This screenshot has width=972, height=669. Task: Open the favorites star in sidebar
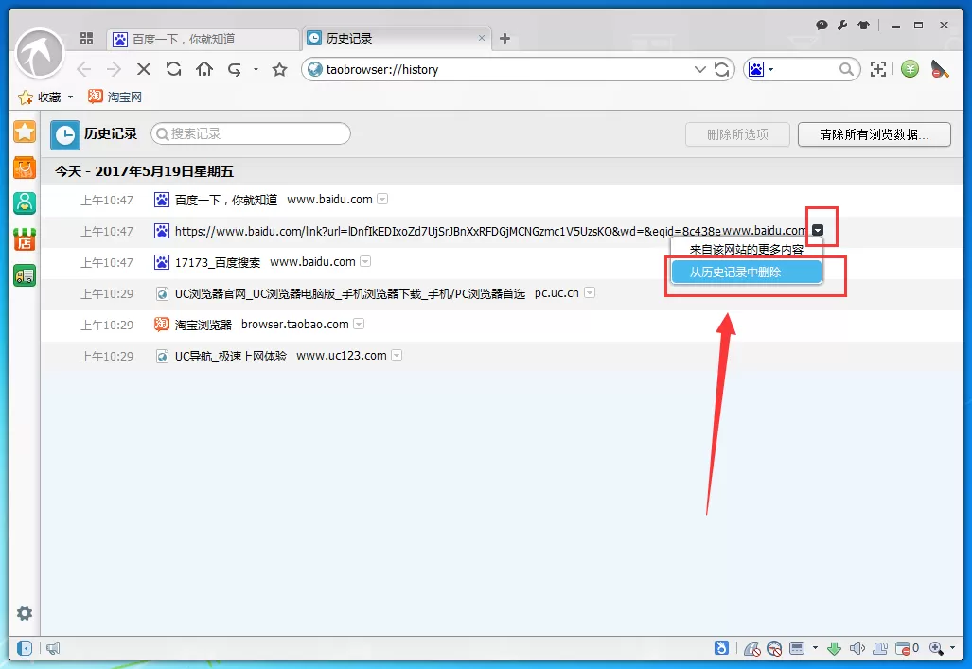[x=25, y=132]
